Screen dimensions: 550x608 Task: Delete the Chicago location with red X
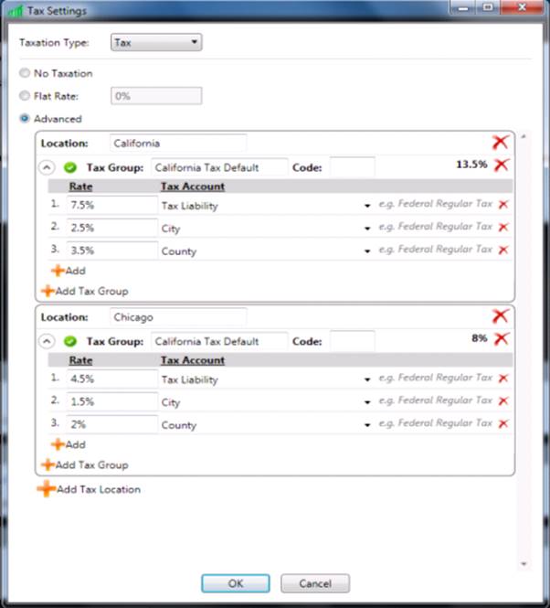point(500,315)
